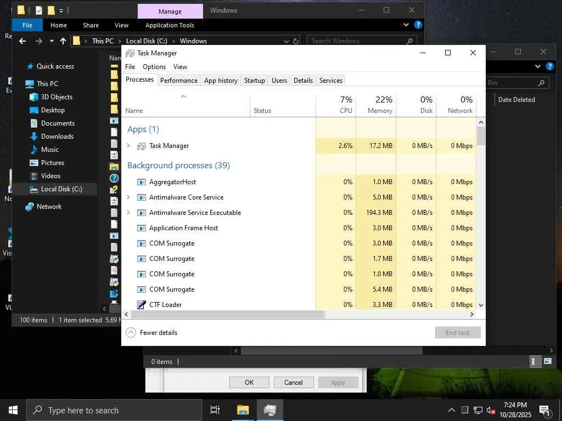Viewport: 562px width, 421px height.
Task: Open the File tab in File Explorer
Action: pyautogui.click(x=27, y=25)
